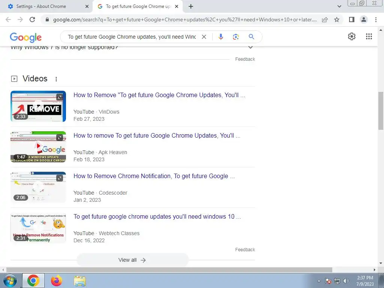
Task: Open the Codescoder video title link
Action: coord(154,176)
